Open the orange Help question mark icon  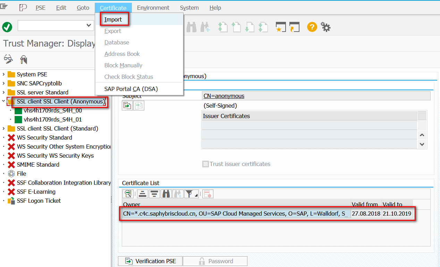(312, 27)
